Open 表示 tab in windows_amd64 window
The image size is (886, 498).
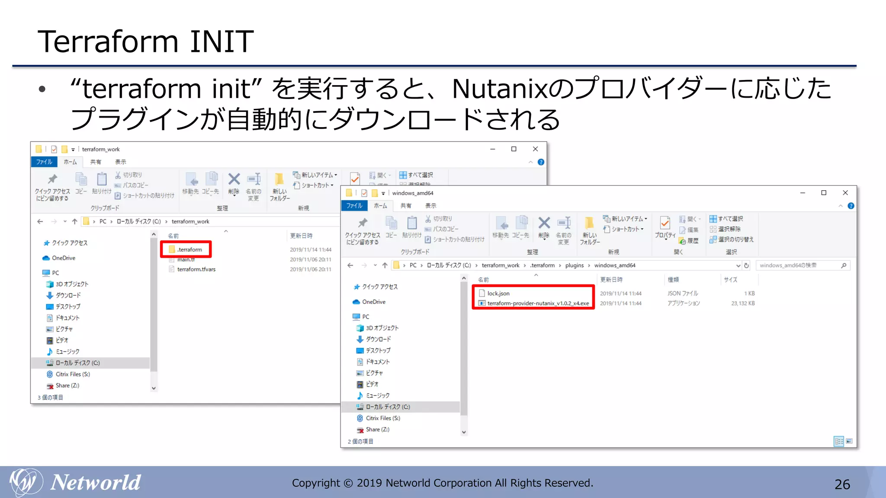(x=430, y=206)
